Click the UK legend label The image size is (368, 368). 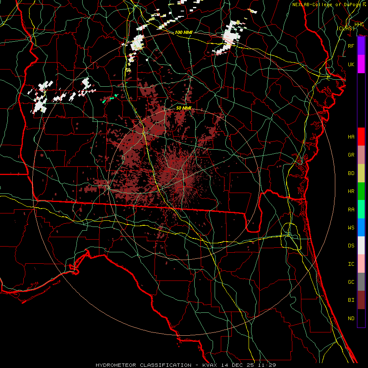[351, 64]
